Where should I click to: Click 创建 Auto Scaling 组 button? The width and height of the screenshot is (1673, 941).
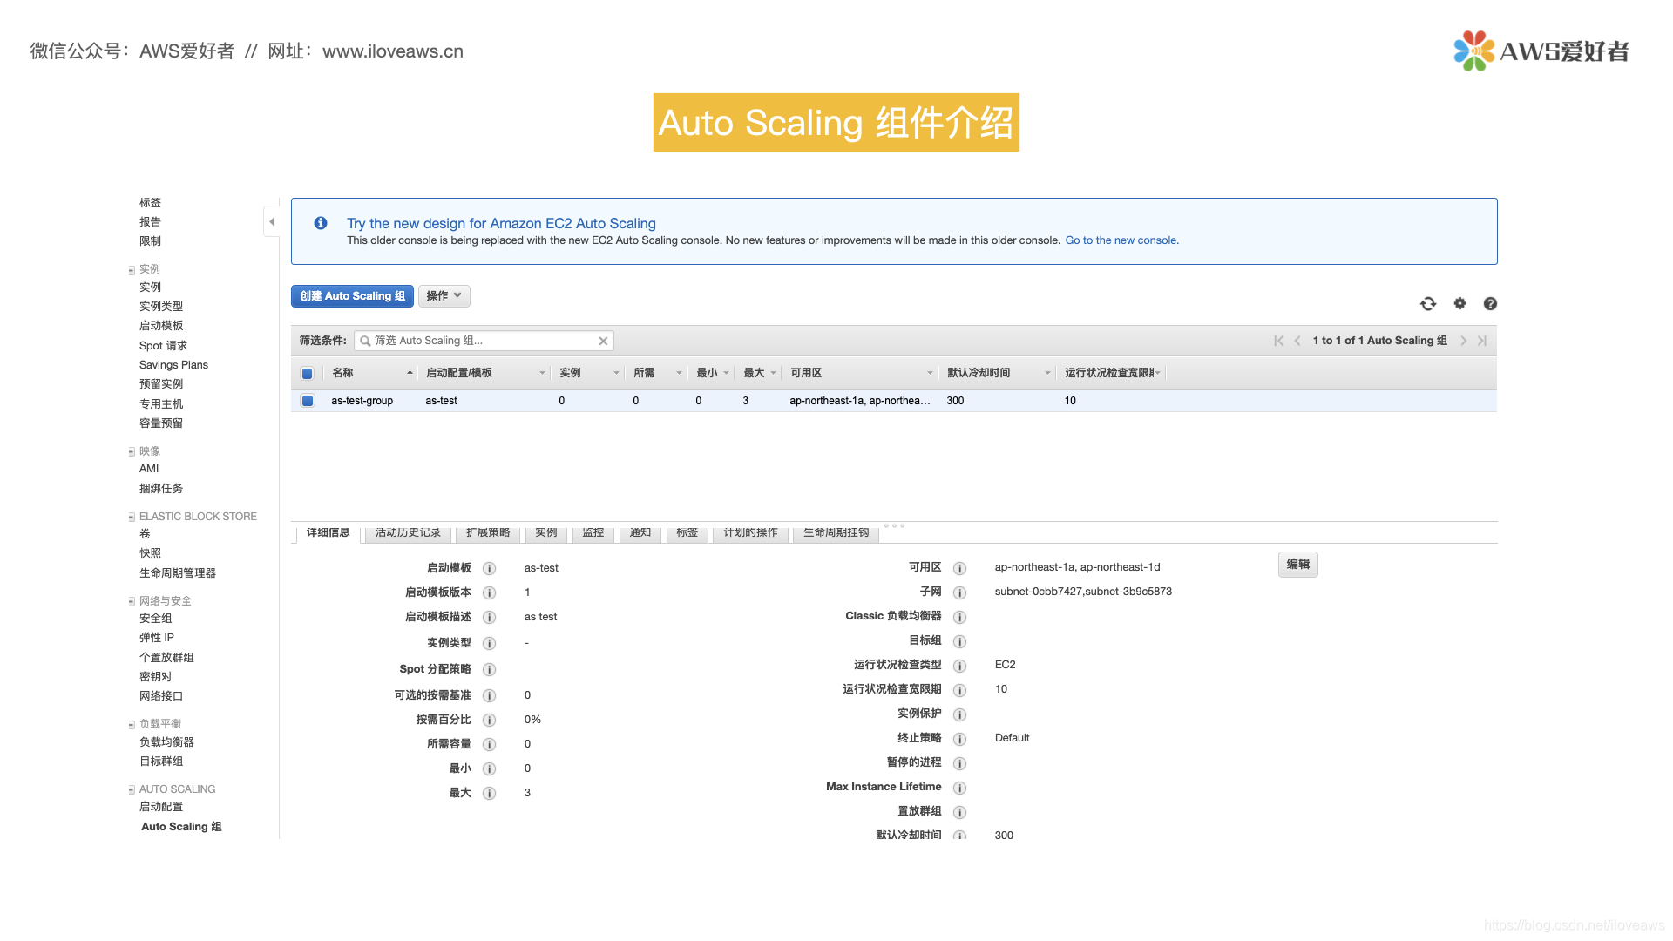click(x=352, y=296)
